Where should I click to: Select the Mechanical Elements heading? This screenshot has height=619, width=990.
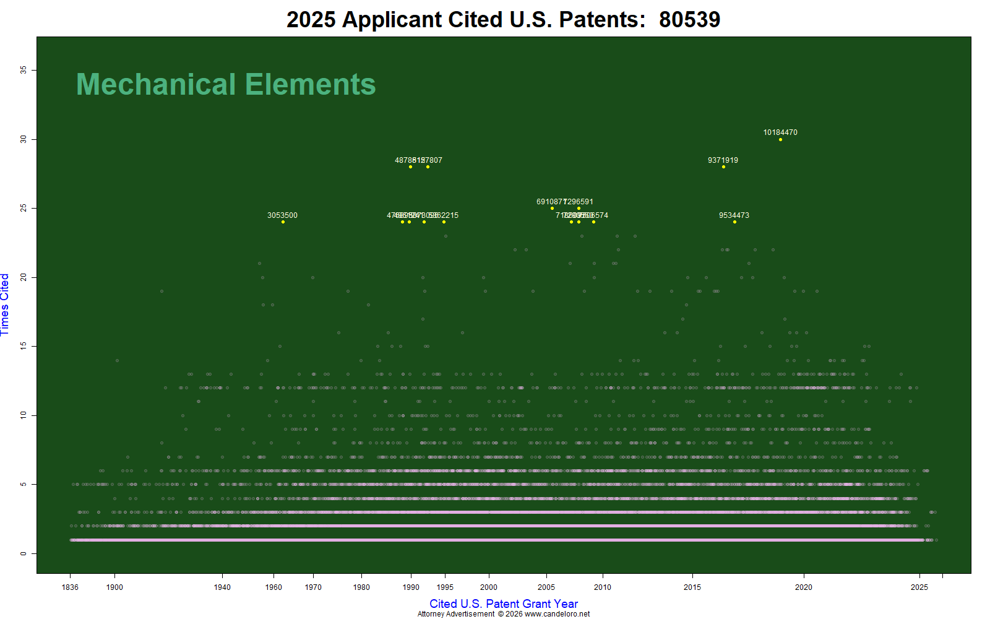click(226, 84)
